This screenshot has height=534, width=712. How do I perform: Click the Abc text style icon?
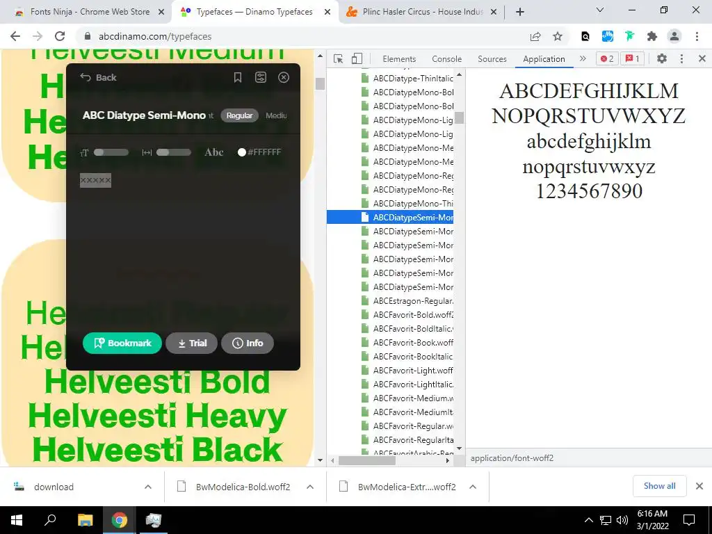click(x=214, y=152)
